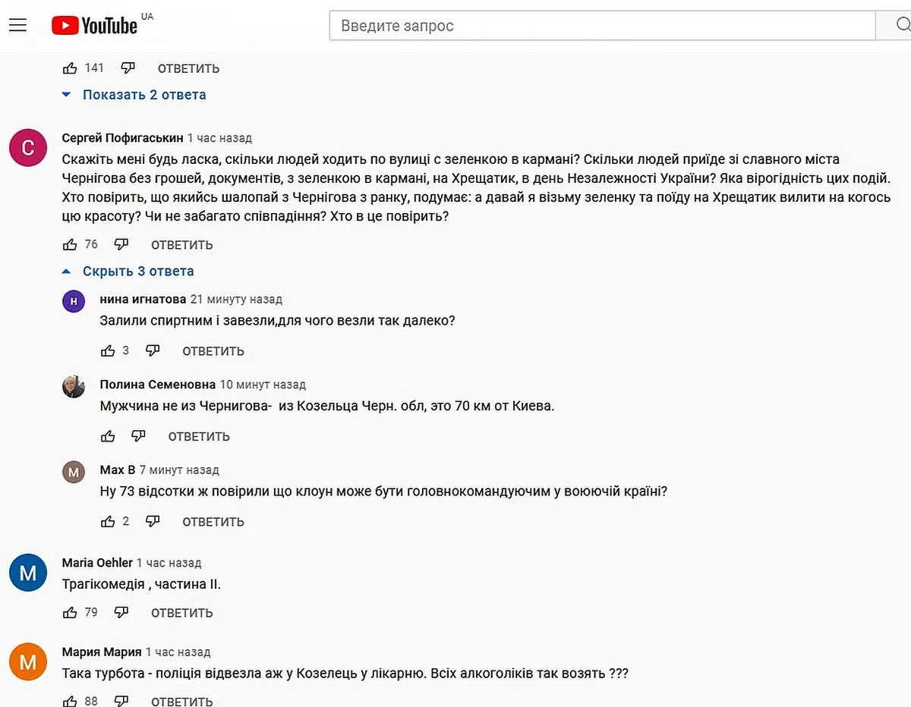Reply to нина игнатова's comment
This screenshot has width=911, height=707.
pyautogui.click(x=213, y=351)
